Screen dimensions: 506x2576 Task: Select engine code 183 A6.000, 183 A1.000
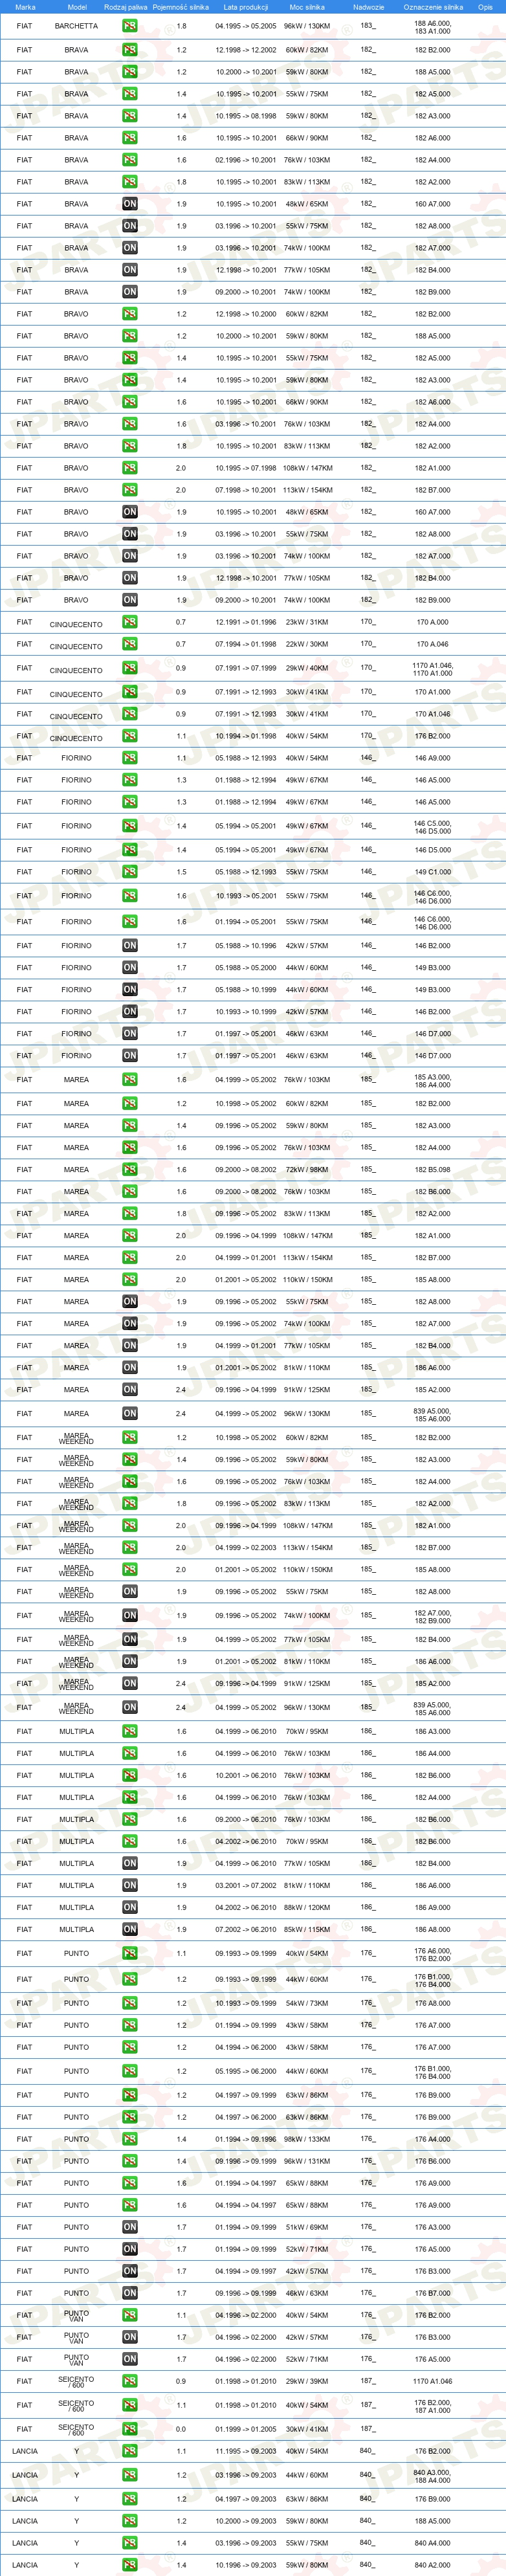click(433, 27)
